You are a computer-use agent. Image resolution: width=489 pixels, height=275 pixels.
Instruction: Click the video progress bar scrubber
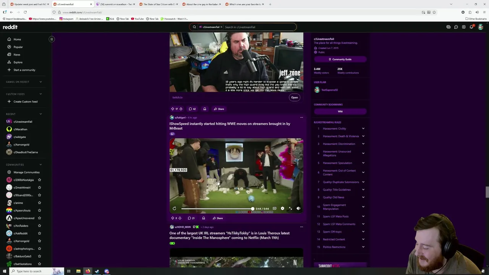[253, 209]
